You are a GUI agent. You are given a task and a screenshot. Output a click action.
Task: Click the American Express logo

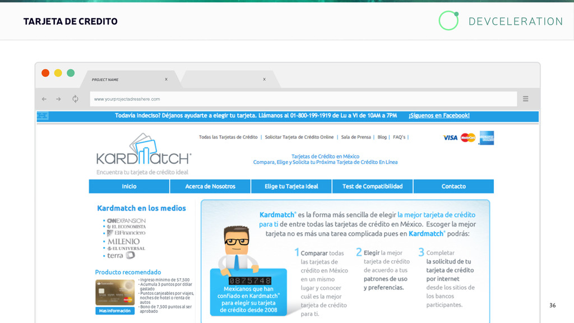coord(487,138)
